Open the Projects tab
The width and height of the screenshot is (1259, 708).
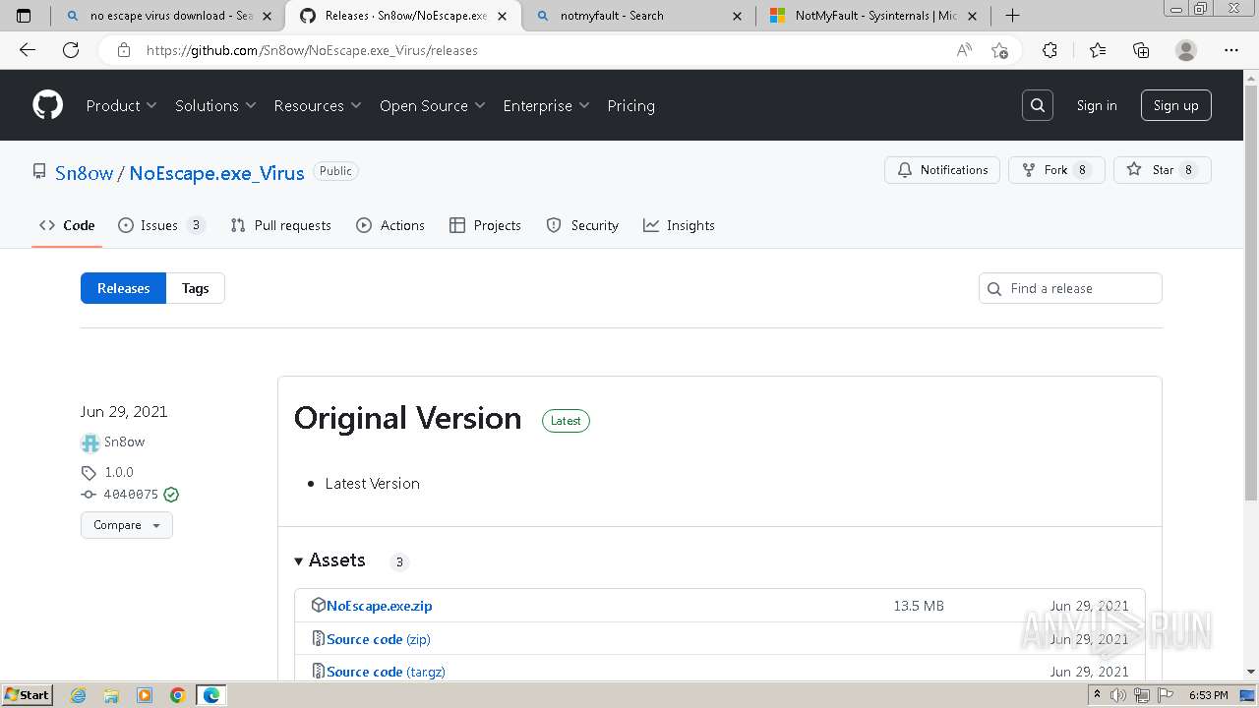[x=485, y=225]
